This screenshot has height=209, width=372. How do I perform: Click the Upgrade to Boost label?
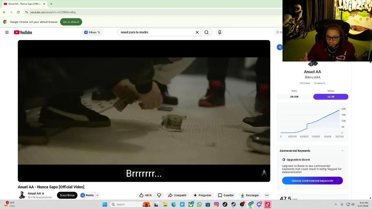298,160
